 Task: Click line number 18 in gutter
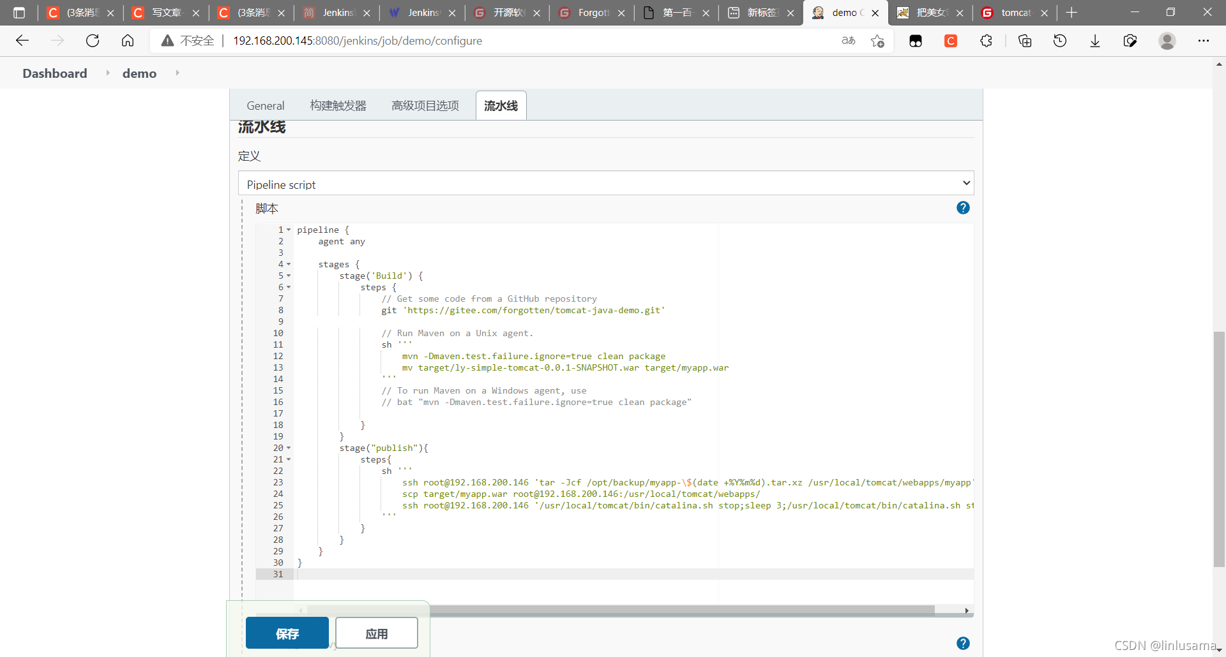coord(278,425)
